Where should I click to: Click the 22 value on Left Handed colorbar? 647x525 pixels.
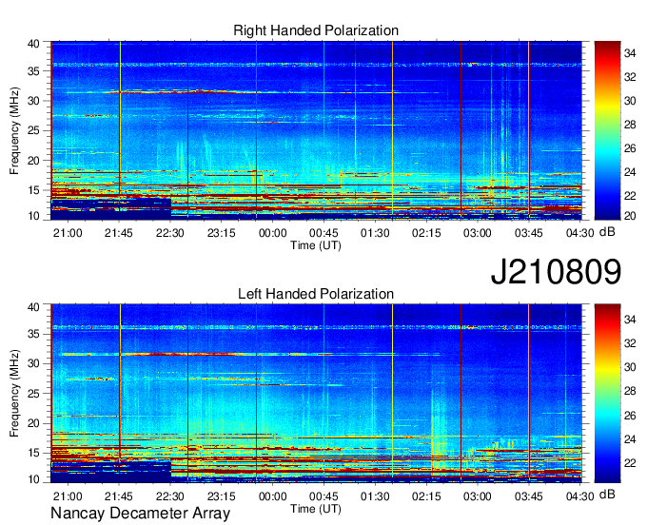coord(630,463)
